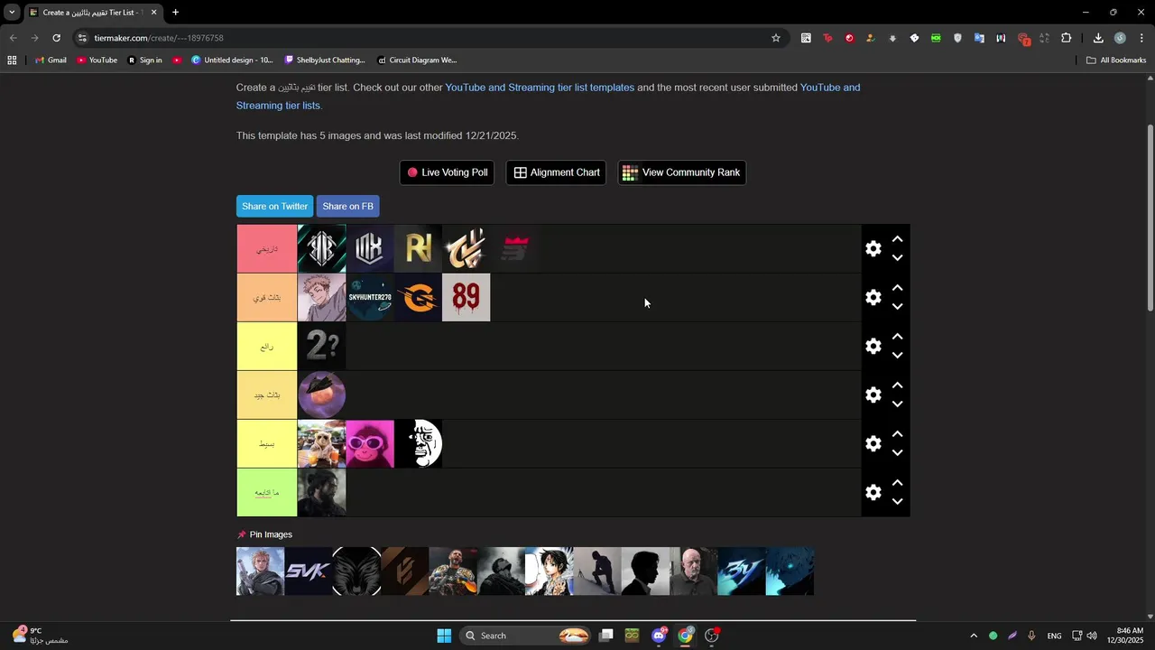This screenshot has width=1155, height=650.
Task: Move the green bottom tier row down
Action: click(x=897, y=501)
